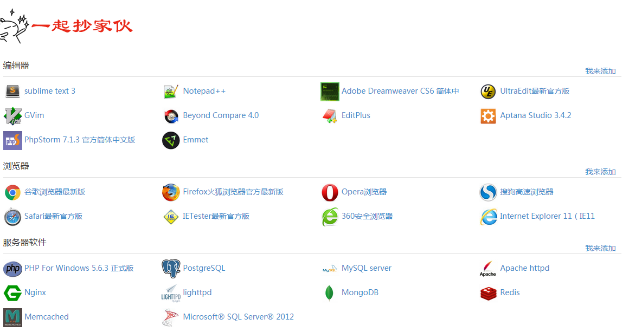Click the Sogou browser icon
The height and width of the screenshot is (332, 629).
pos(488,192)
